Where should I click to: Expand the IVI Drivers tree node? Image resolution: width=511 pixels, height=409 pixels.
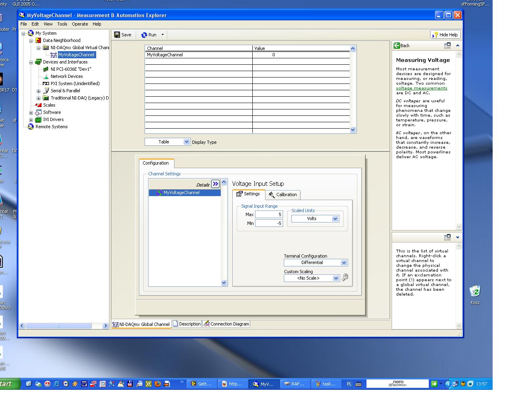(x=31, y=120)
